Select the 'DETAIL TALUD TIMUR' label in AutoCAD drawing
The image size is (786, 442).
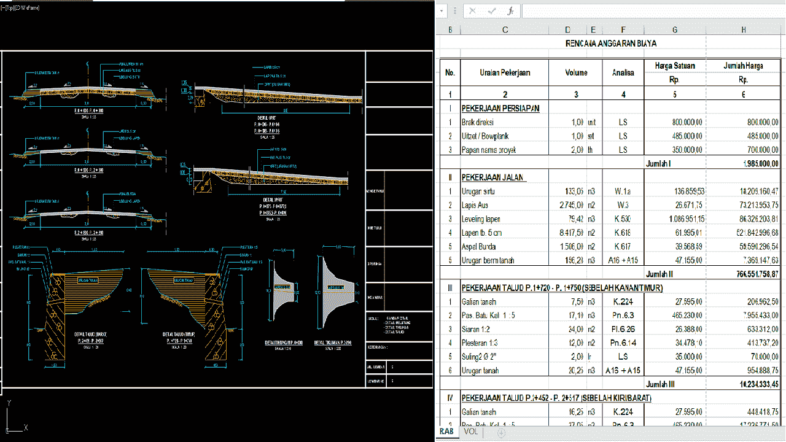(x=180, y=334)
